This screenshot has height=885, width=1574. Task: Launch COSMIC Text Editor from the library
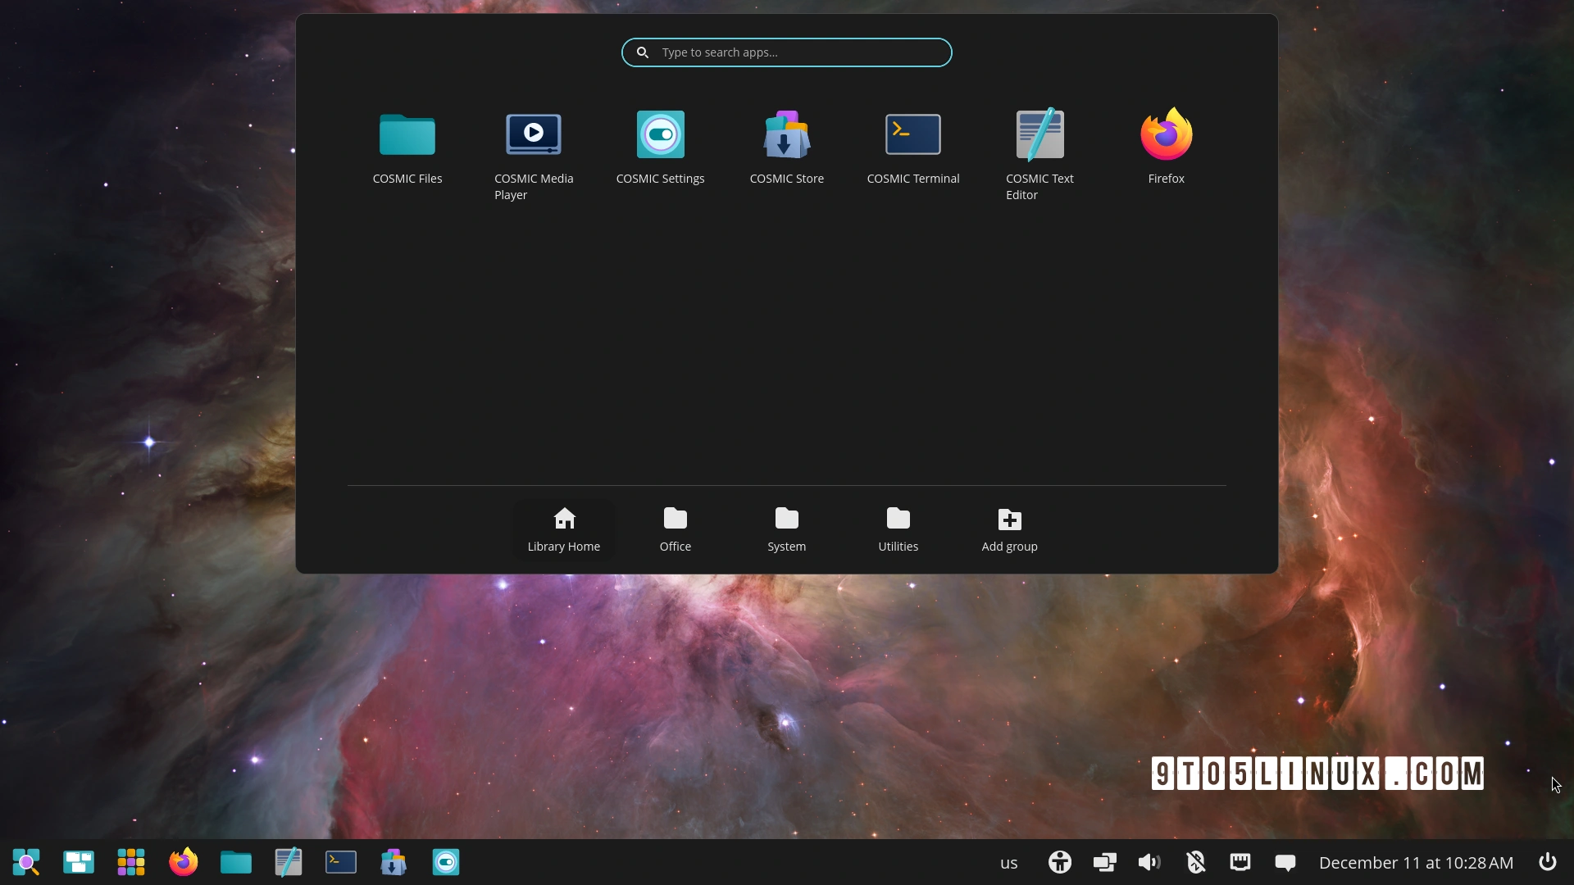click(x=1039, y=156)
